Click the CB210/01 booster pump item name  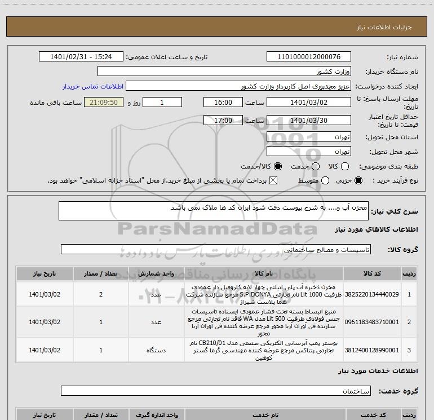(x=264, y=350)
